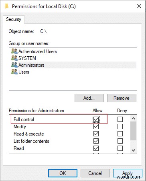
Task: Click the Users group icon
Action: click(x=14, y=72)
